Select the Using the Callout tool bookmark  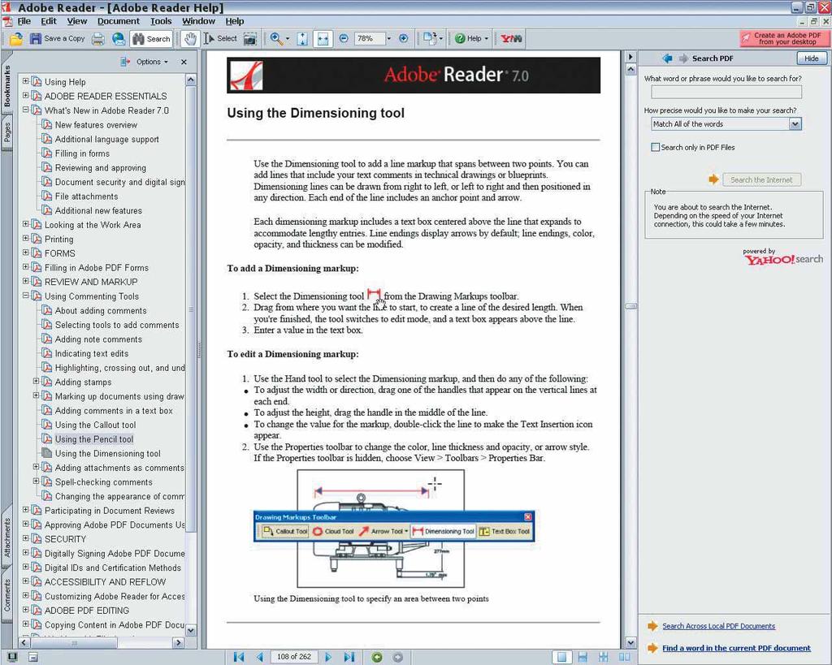point(96,425)
